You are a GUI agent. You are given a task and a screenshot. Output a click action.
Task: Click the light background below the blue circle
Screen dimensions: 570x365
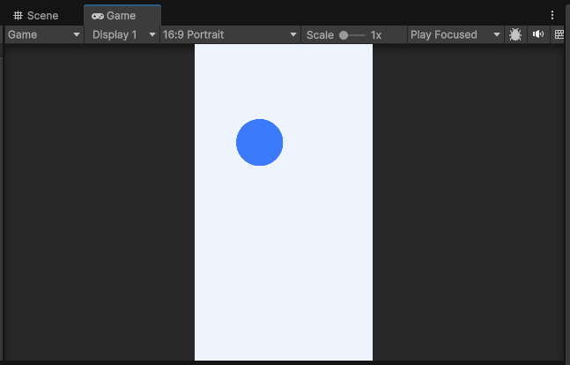[282, 264]
